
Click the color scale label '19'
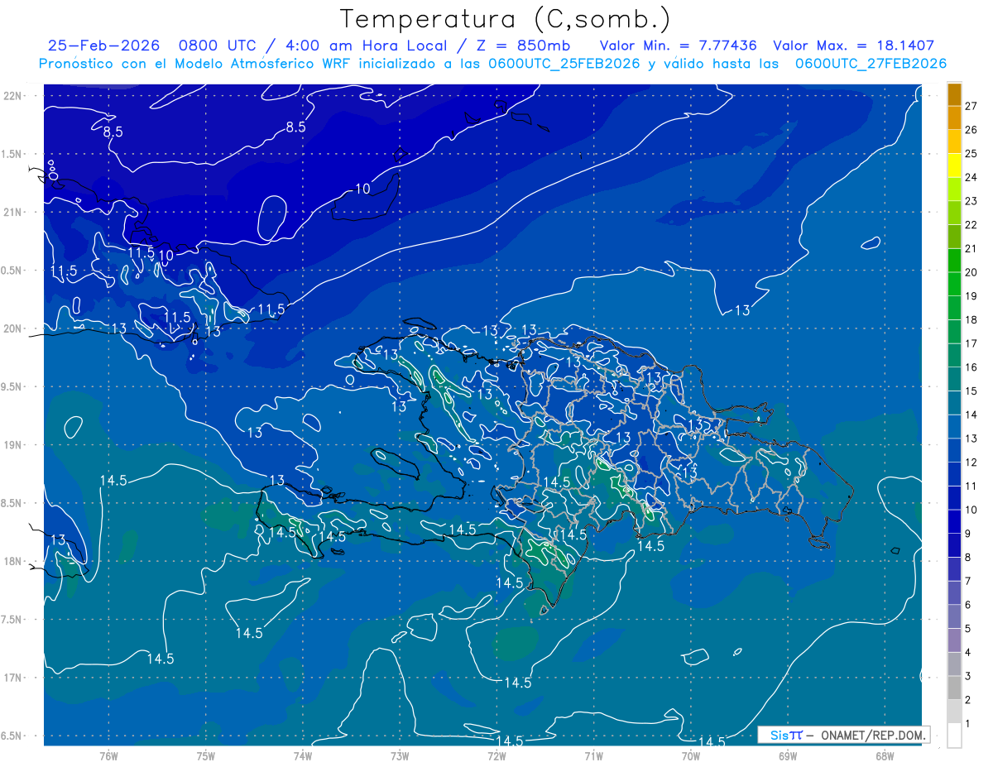[x=971, y=296]
